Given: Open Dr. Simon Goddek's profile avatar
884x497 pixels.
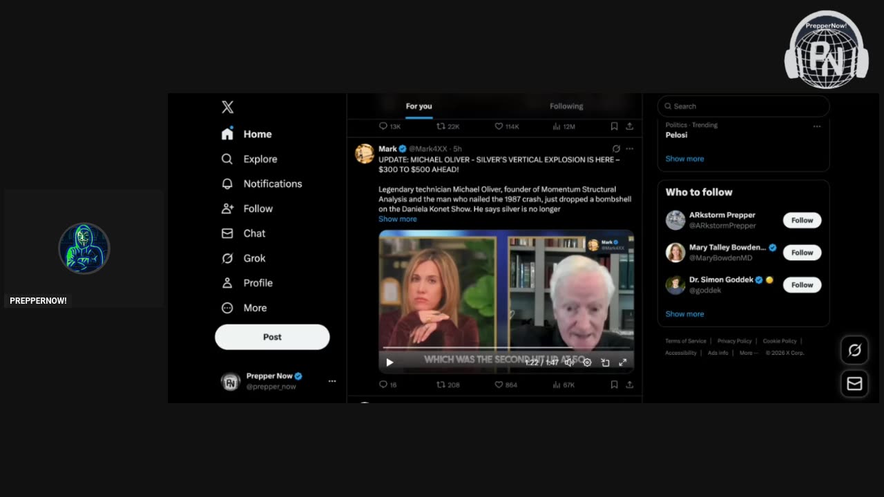Looking at the screenshot, I should click(675, 285).
